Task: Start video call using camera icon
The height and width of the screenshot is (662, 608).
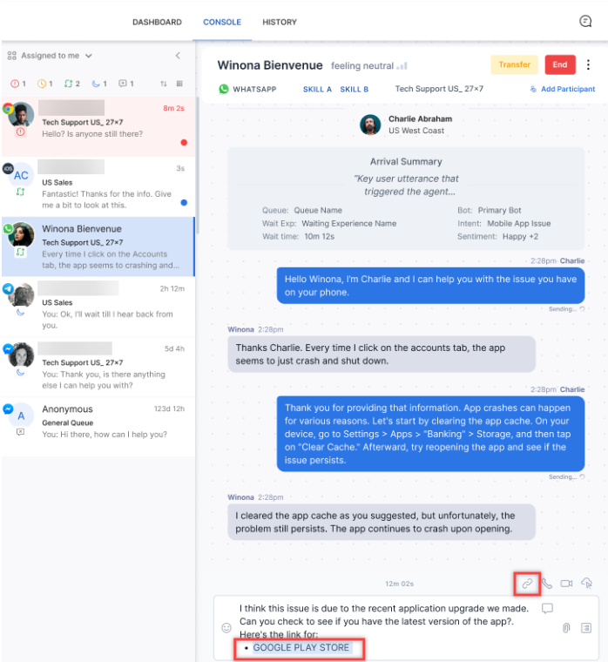Action: (x=566, y=584)
